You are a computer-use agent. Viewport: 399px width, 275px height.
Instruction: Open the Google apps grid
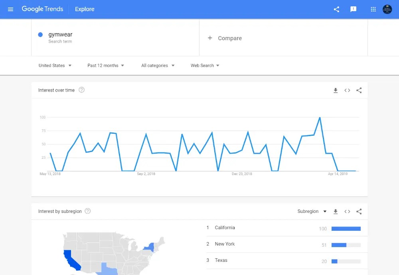tap(373, 9)
